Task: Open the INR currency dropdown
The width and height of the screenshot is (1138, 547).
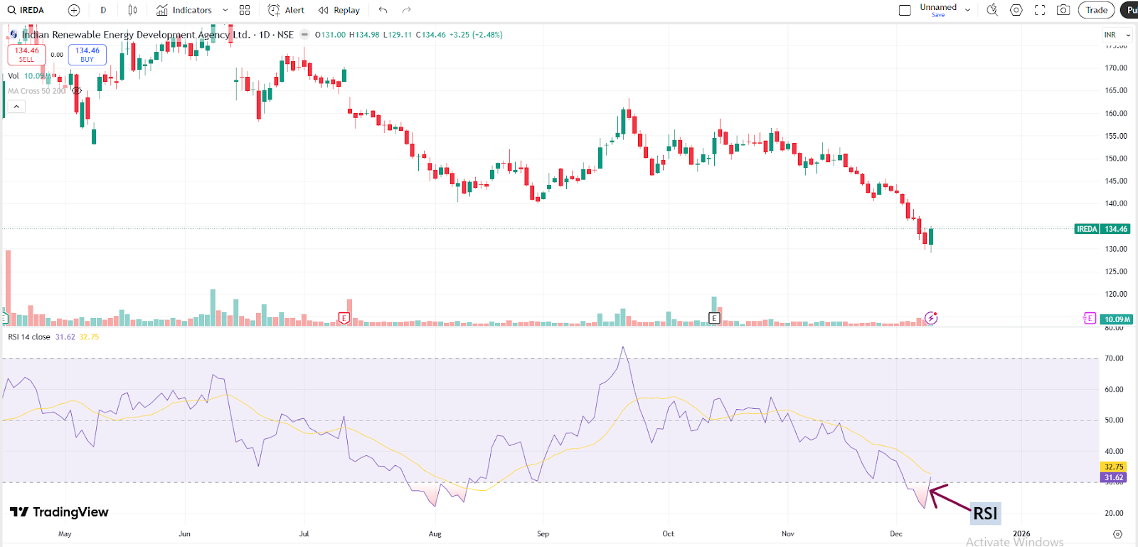Action: [x=1117, y=35]
